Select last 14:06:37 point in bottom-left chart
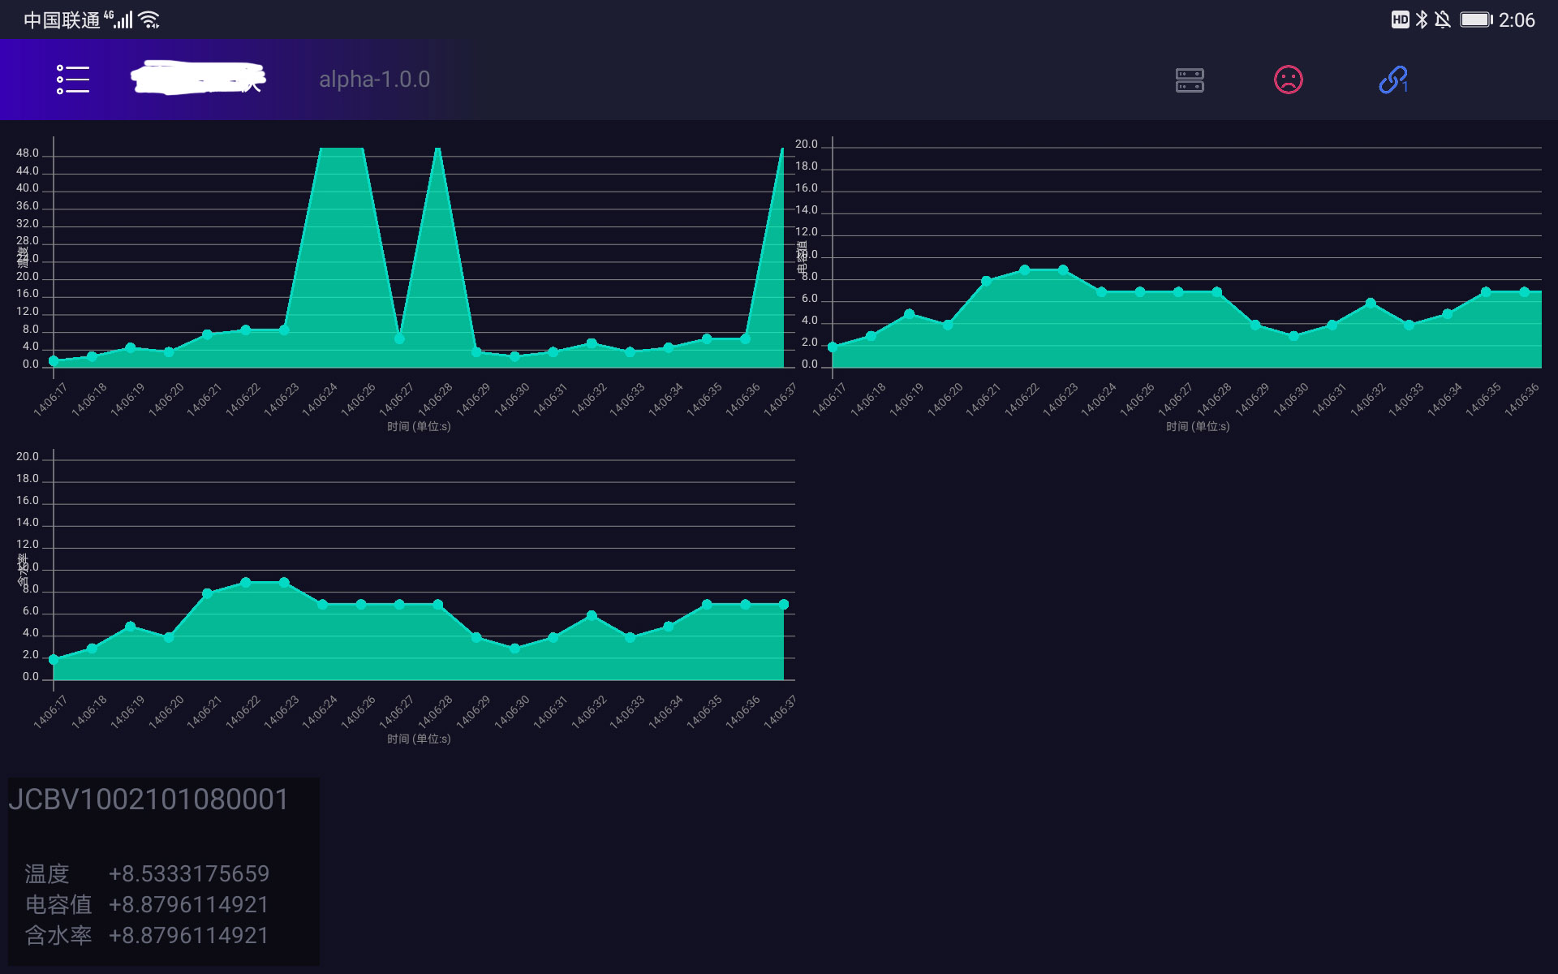Viewport: 1558px width, 974px height. coord(783,605)
